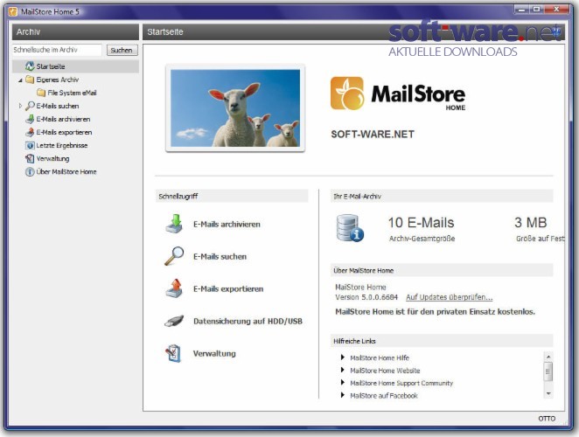Open MailStore Home Hilfe link
579x437 pixels.
tap(380, 357)
